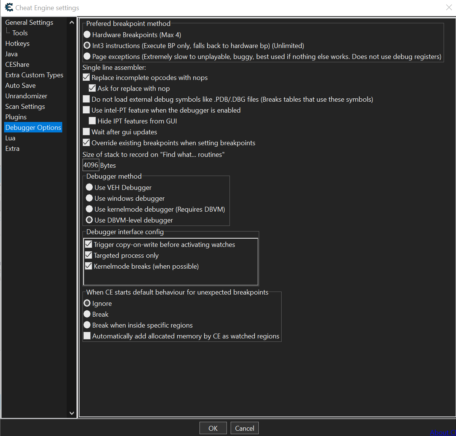
Task: Toggle 'Use intel-PT feature' checkbox
Action: coord(87,110)
